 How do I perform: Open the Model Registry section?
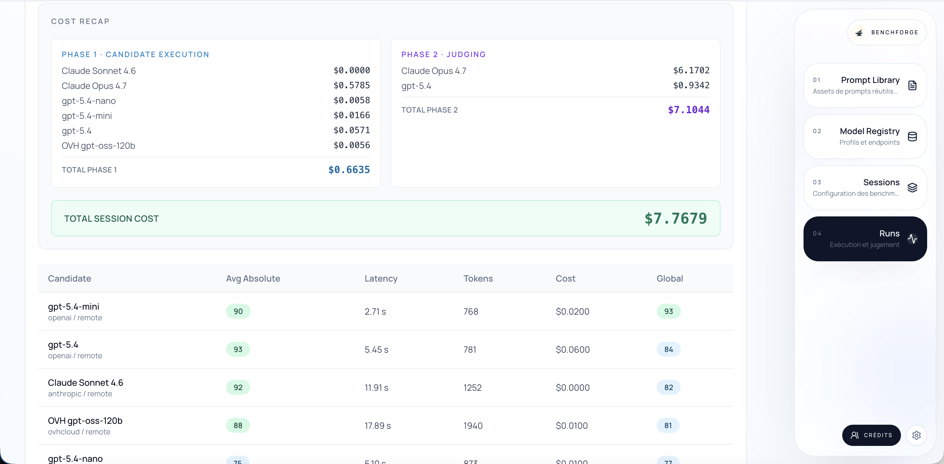pos(865,137)
